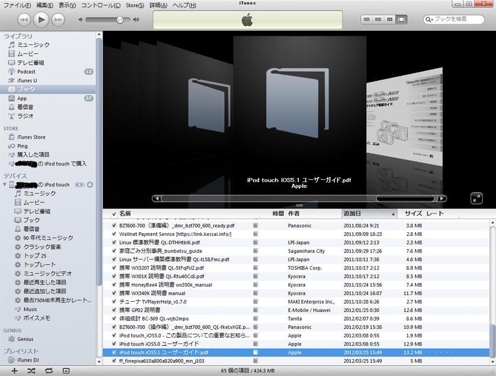This screenshot has height=376, width=496.
Task: Eject the iPod touch device
Action: [x=90, y=185]
